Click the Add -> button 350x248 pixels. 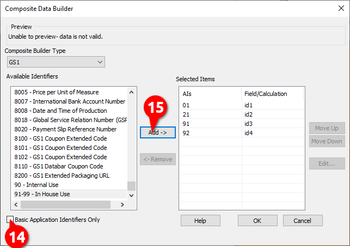(157, 132)
